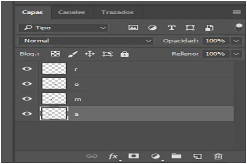Lock transparent pixels

55,54
